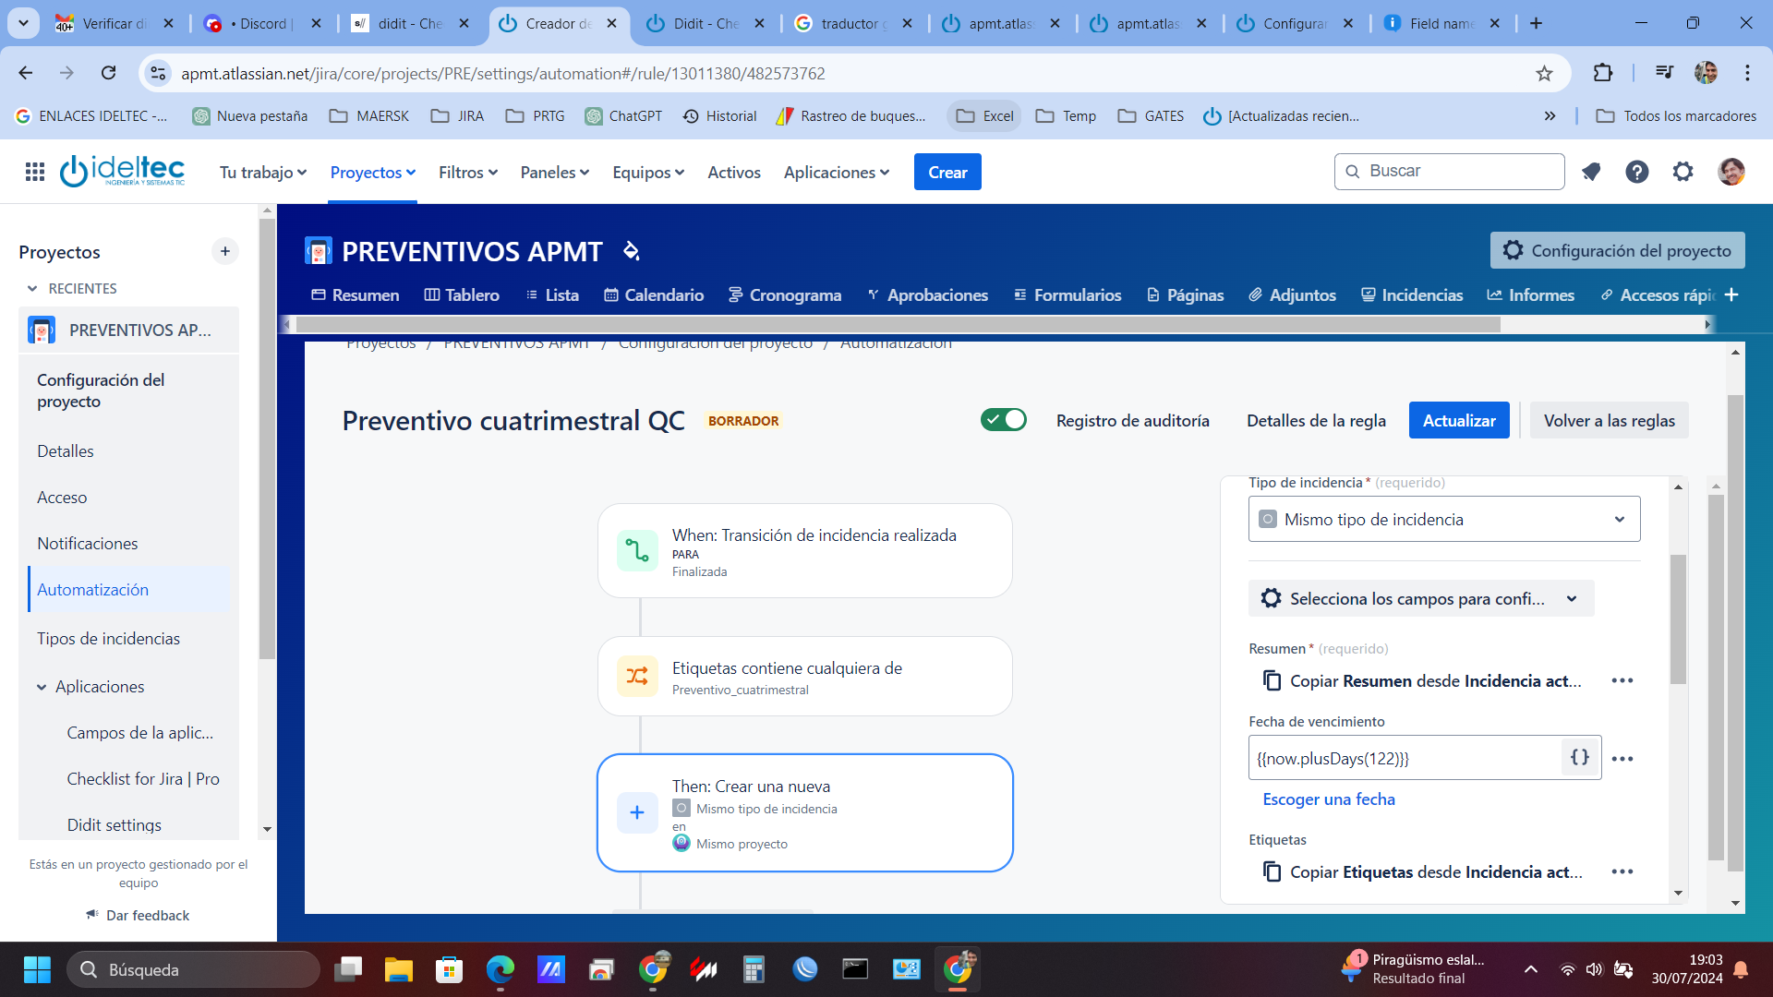
Task: Open the Jira help question mark
Action: point(1636,172)
